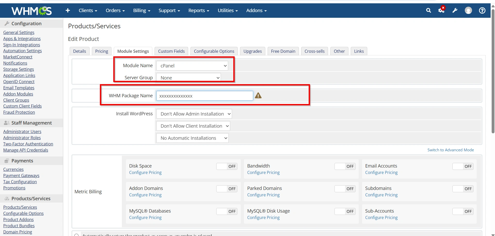Expand the Support menu
This screenshot has width=495, height=236.
point(169,10)
